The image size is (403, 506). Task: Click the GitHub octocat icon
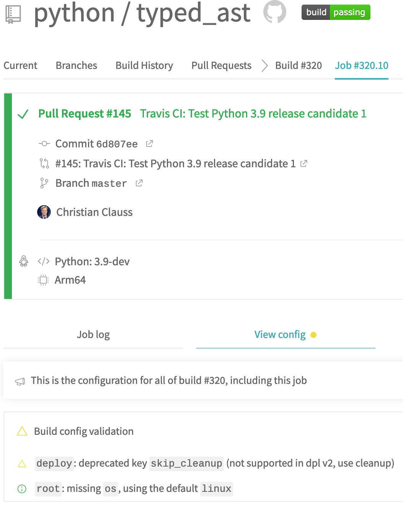click(x=274, y=11)
